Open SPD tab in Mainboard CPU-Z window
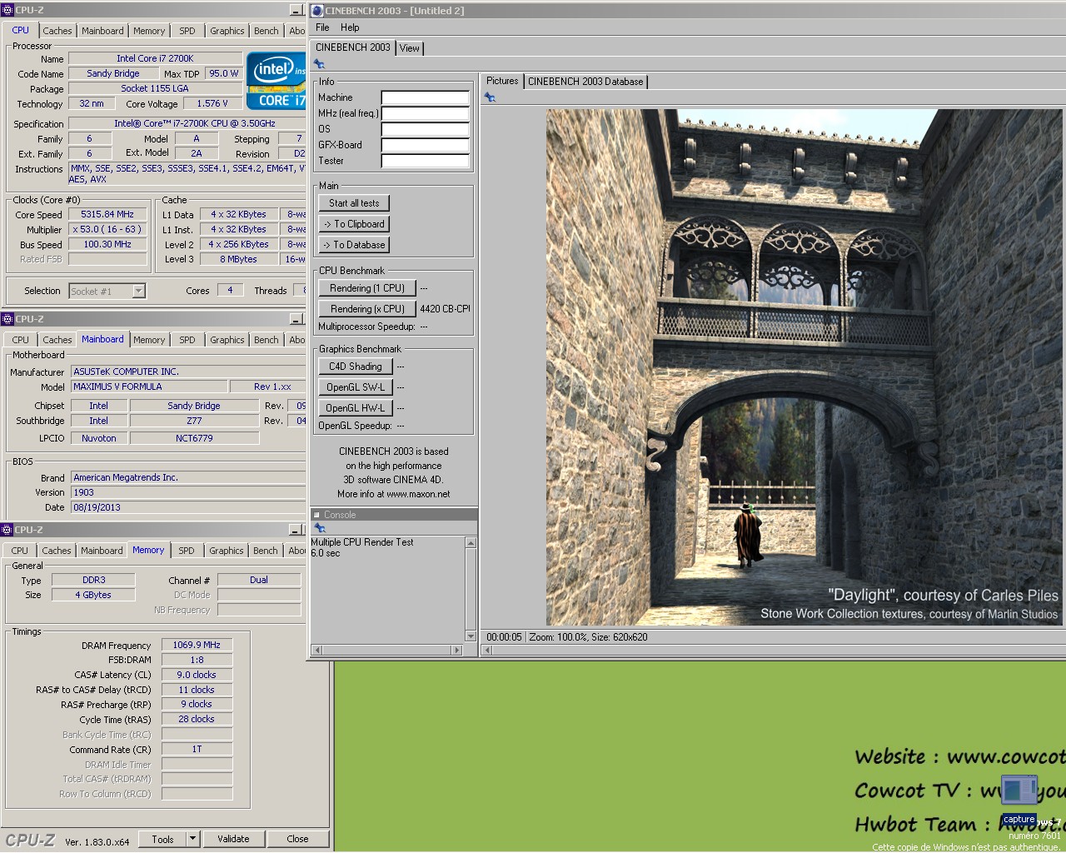The image size is (1066, 853). (x=187, y=340)
